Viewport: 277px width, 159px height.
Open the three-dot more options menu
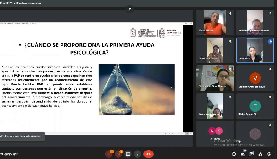point(137,154)
